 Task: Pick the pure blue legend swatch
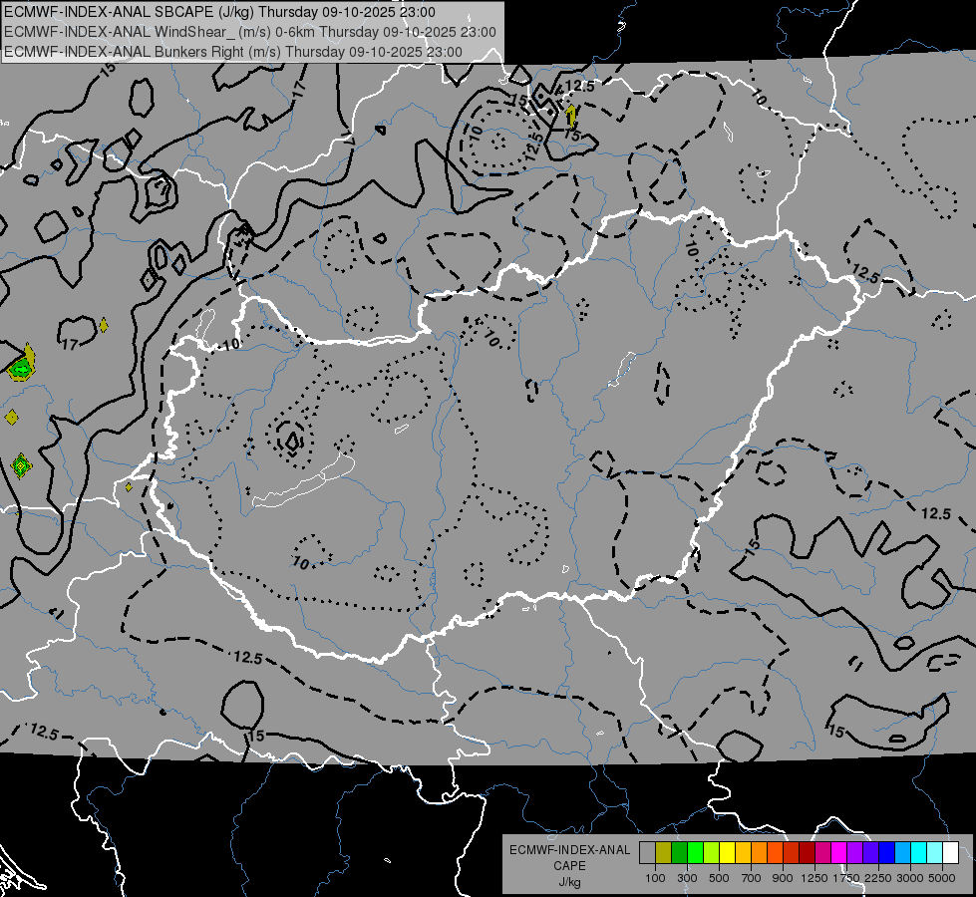pos(887,852)
